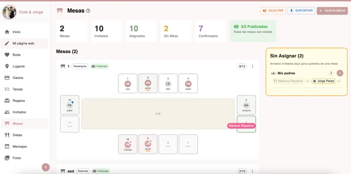Click the Mesas (2) section heading
Viewport: 351px width, 174px height.
[x=67, y=52]
